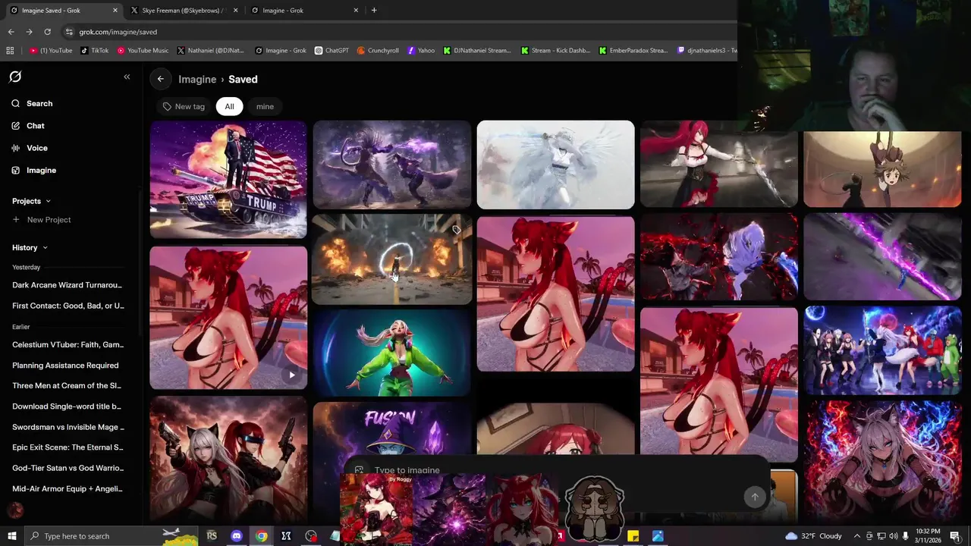Open the Crunchyroll bookmark
The image size is (971, 546).
[377, 51]
